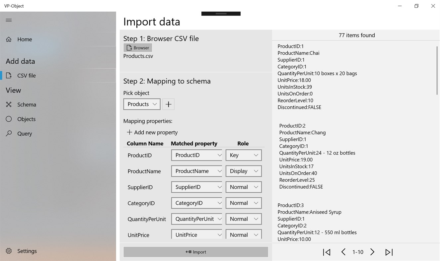Screen dimensions: 440x261
Task: Jump to the first page of results
Action: click(327, 252)
